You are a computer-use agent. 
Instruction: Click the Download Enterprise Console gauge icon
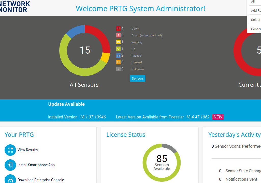(x=10, y=179)
